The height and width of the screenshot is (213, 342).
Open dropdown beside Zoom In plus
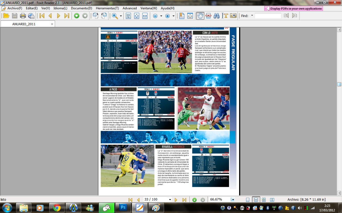173,16
